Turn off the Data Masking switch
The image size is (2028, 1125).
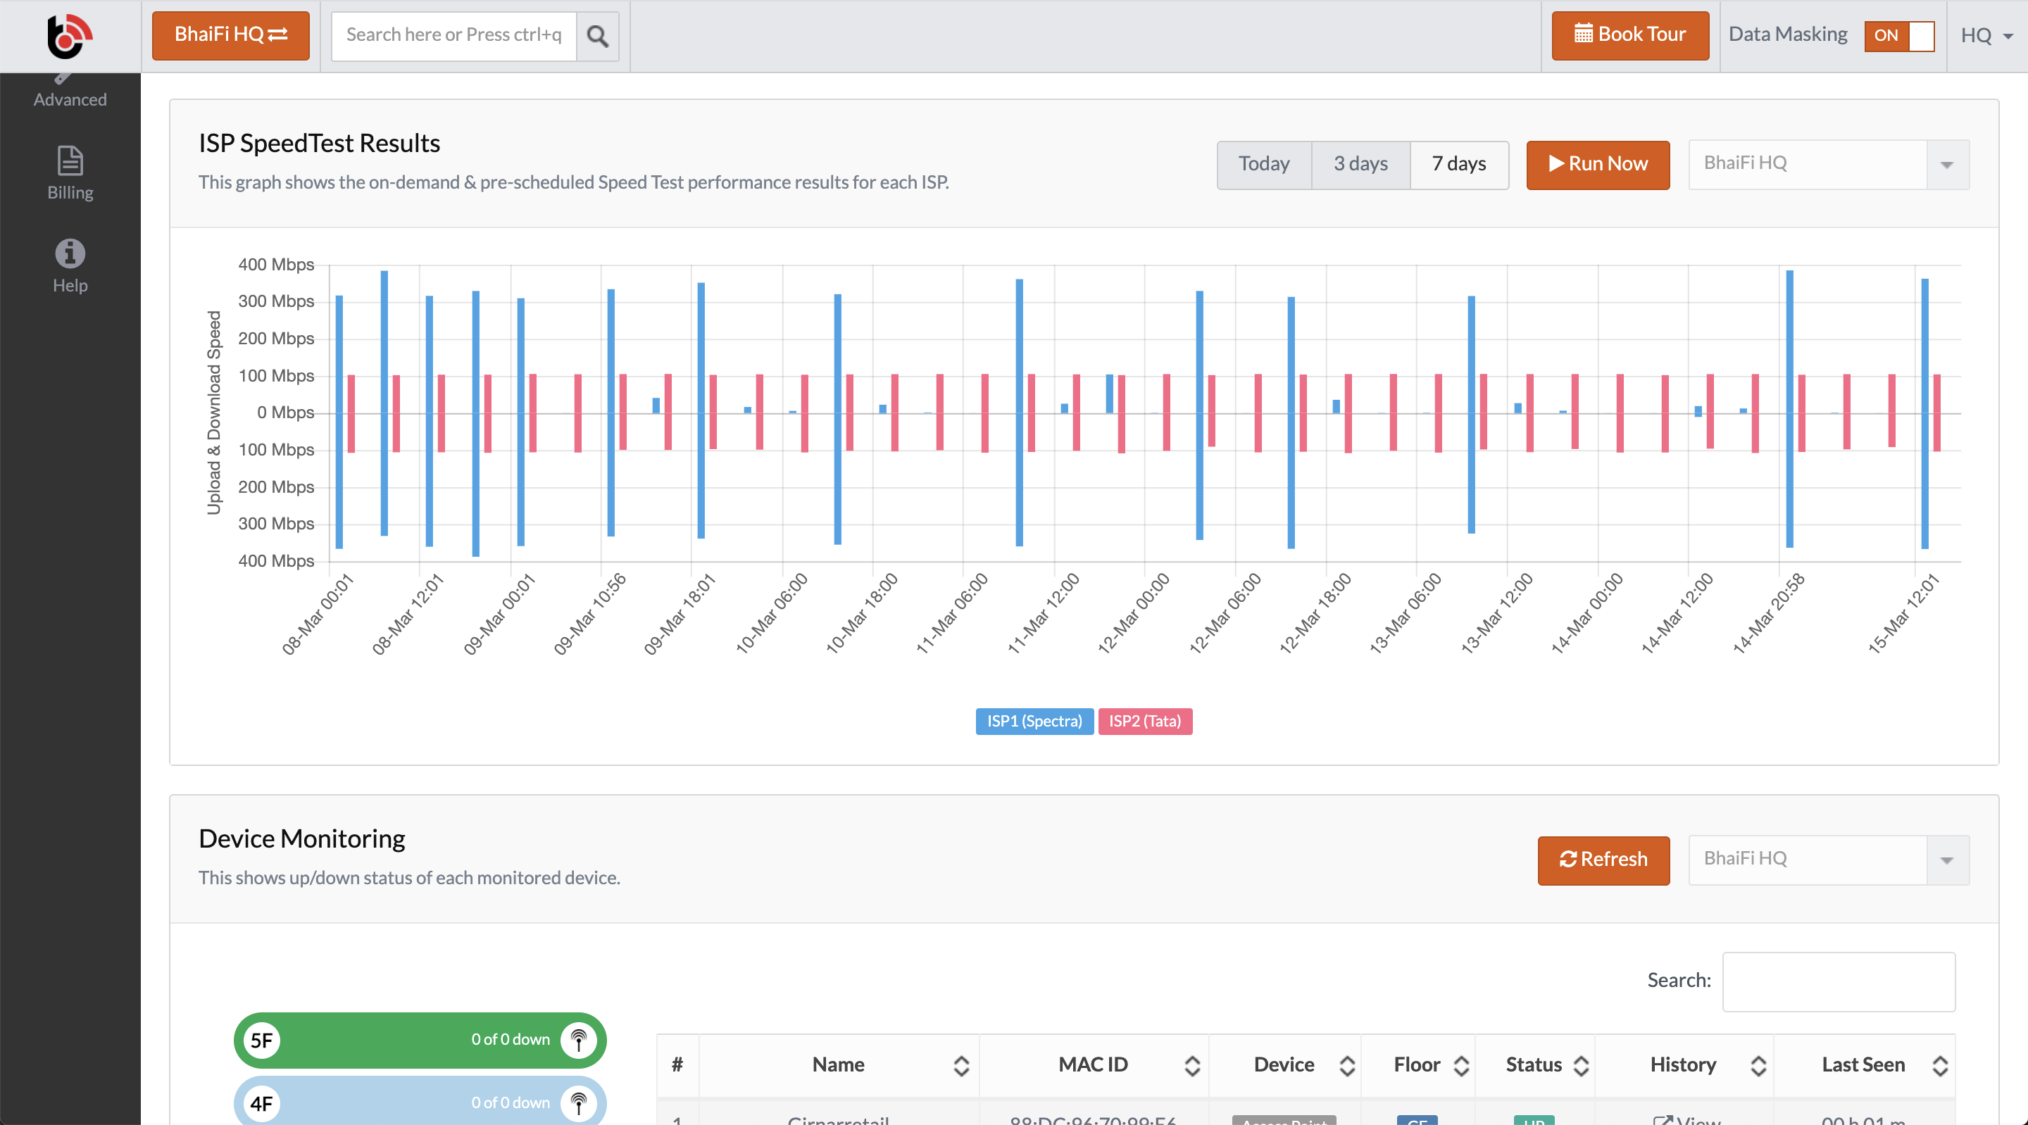click(x=1899, y=35)
